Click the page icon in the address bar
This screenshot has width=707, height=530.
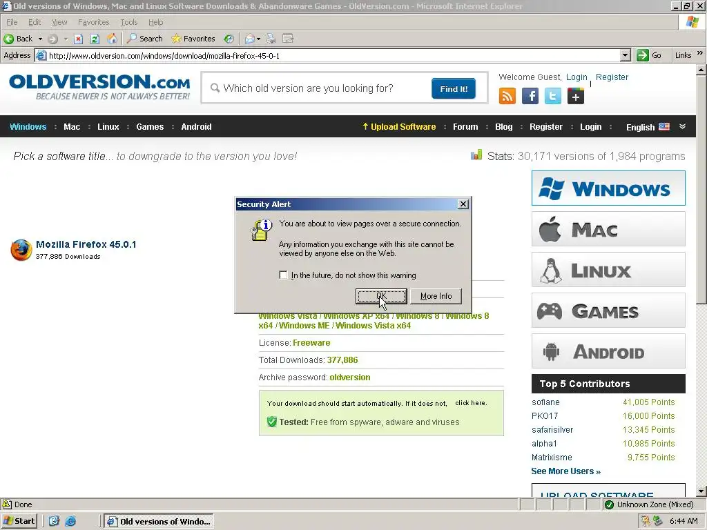41,55
